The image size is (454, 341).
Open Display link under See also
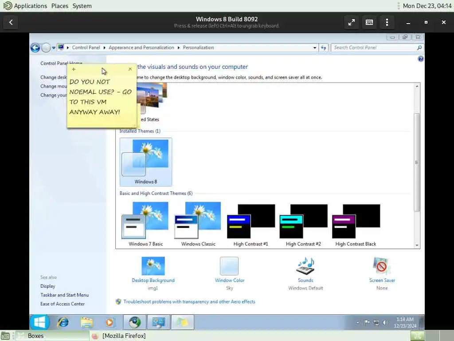point(48,286)
